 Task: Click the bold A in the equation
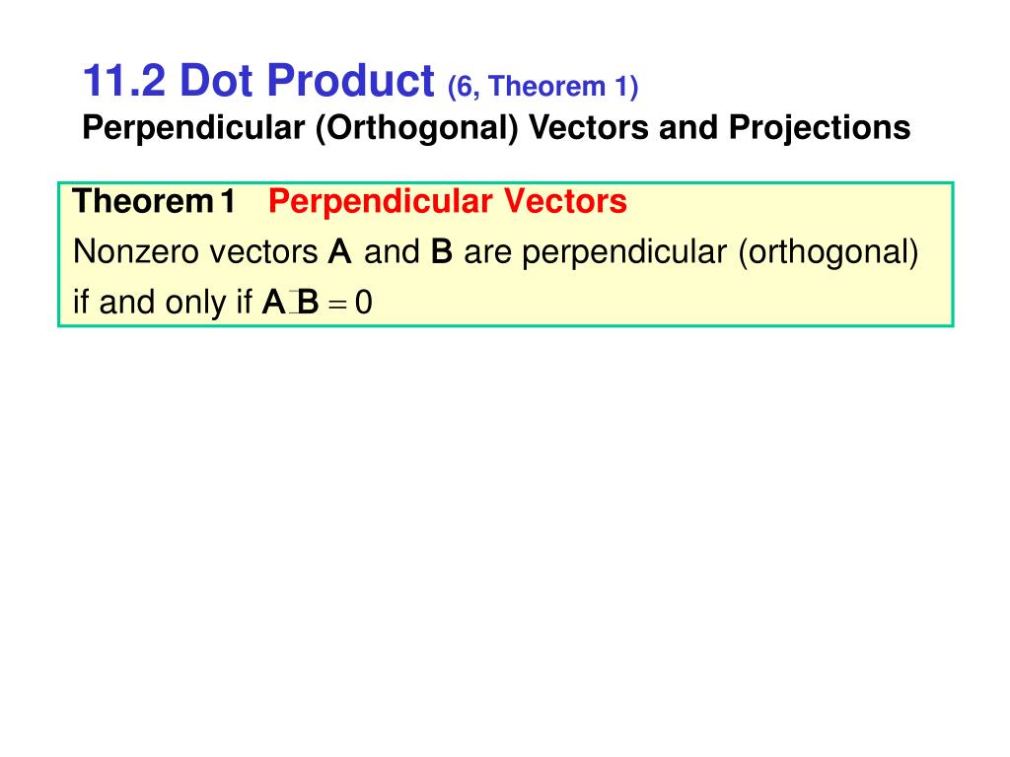pos(274,303)
